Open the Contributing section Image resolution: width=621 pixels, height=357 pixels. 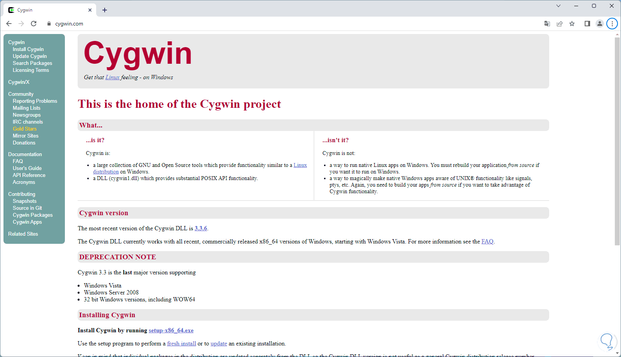coord(22,194)
